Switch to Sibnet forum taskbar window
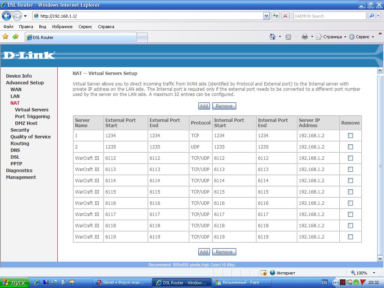 coord(121,282)
